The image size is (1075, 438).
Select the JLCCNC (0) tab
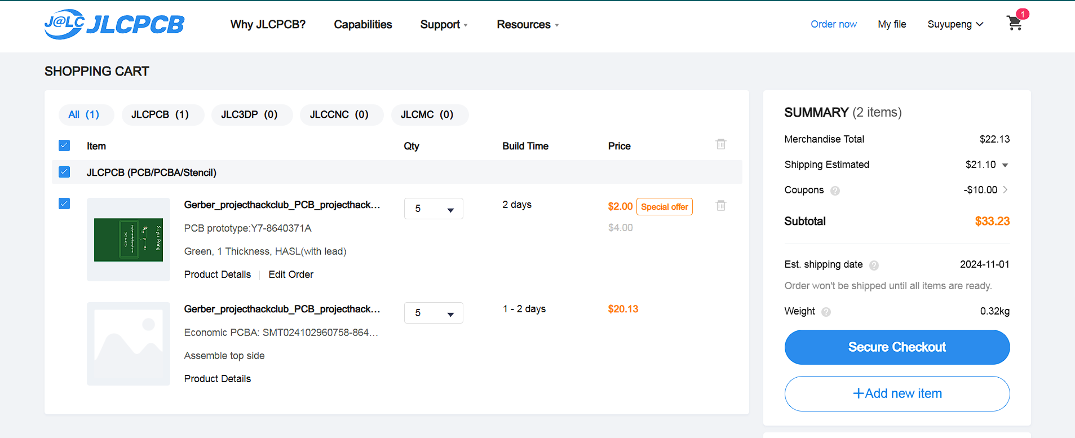coord(342,114)
